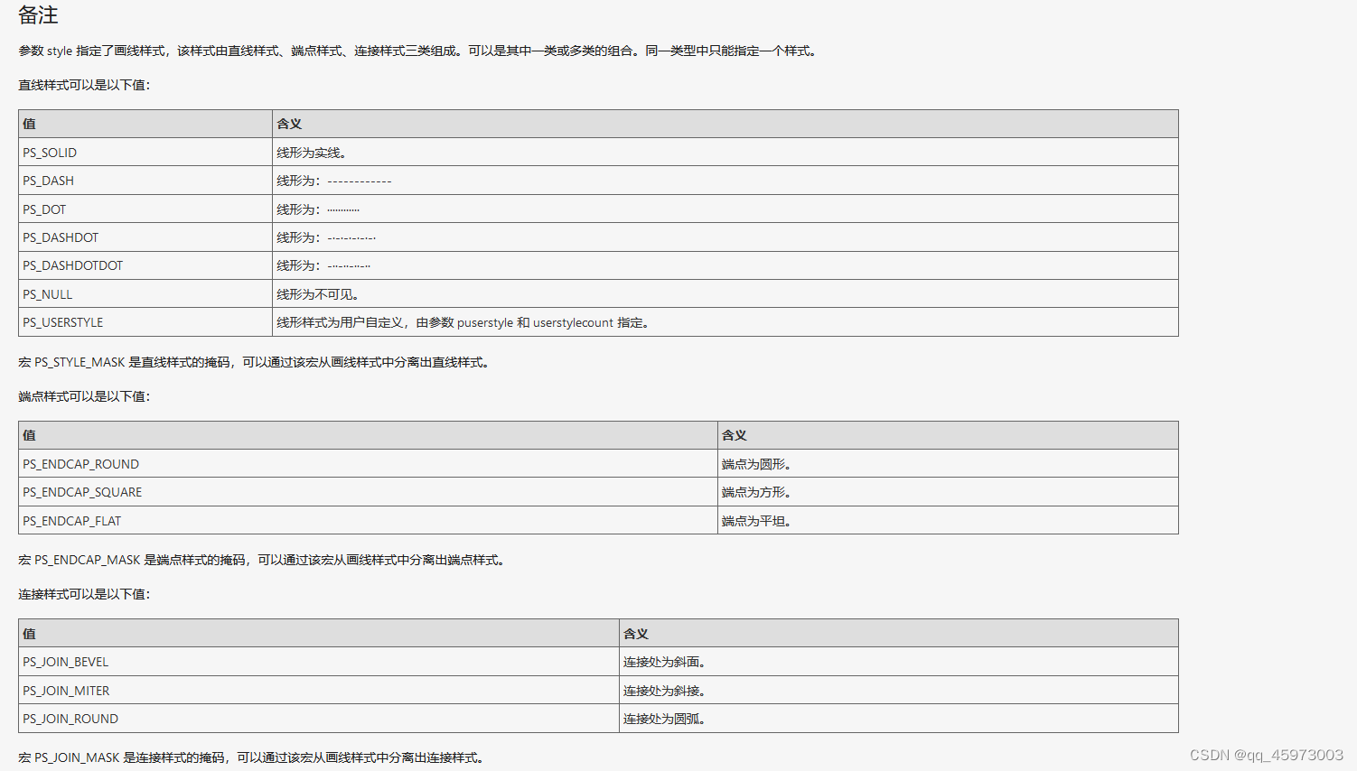The image size is (1357, 771).
Task: Select the PS_JOIN_MITER cell
Action: (x=319, y=691)
